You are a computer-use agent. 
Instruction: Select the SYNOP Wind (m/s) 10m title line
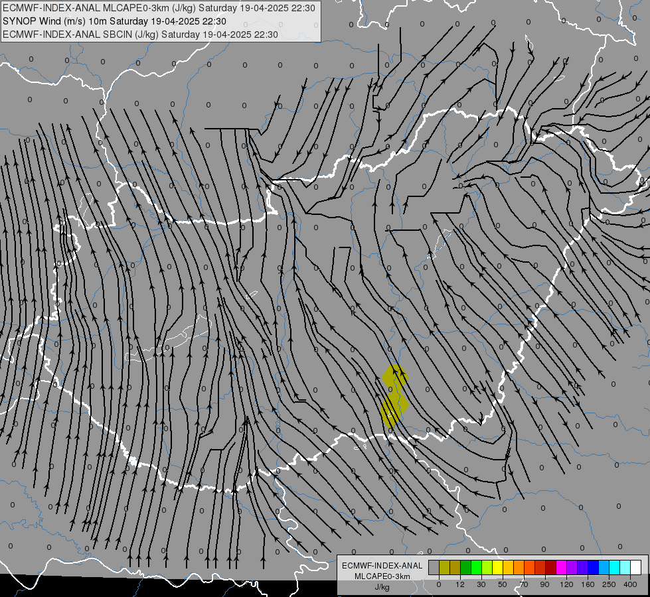coord(114,21)
